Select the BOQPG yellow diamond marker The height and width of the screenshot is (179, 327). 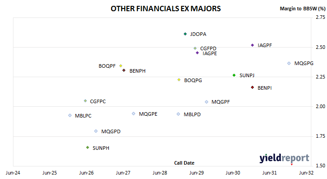(x=179, y=80)
